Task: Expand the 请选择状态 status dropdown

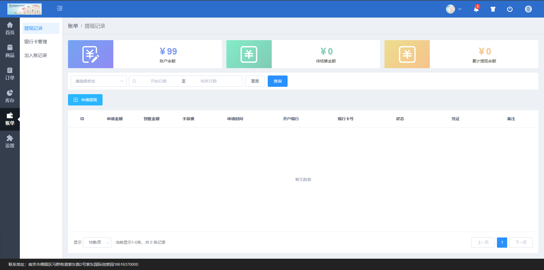Action: tap(99, 81)
